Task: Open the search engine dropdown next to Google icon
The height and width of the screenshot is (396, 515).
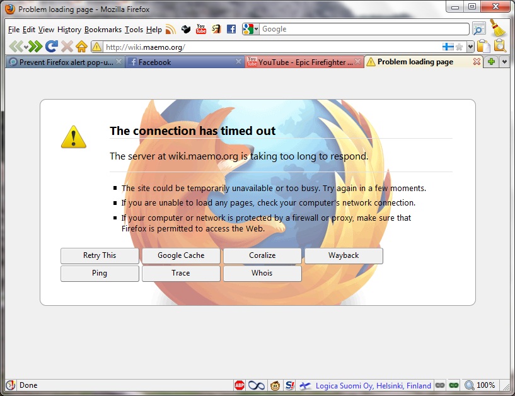Action: (256, 29)
